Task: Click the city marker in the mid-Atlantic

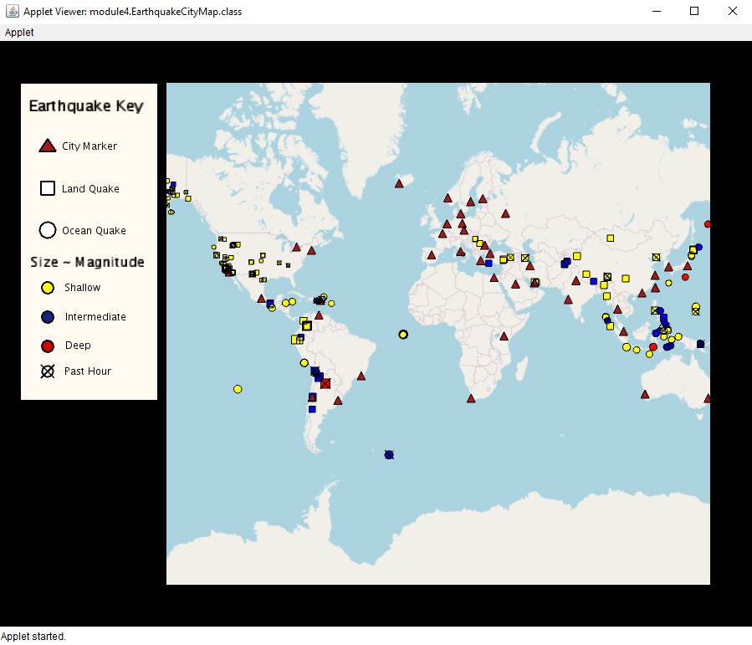Action: click(x=399, y=182)
